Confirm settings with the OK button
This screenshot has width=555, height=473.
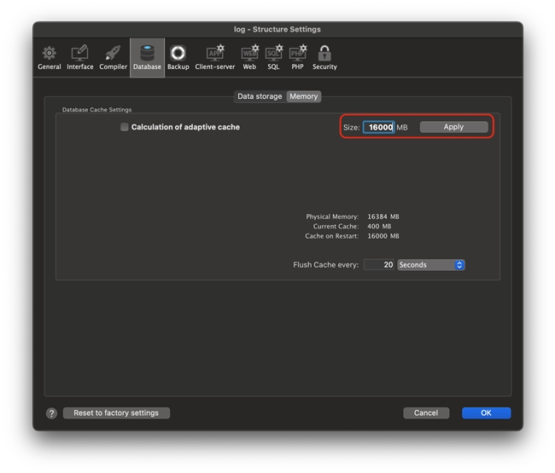click(x=486, y=413)
